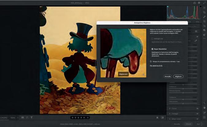Image resolution: width=207 pixels, height=127 pixels.
Task: Expand the Dettagli panel
Action: [170, 114]
